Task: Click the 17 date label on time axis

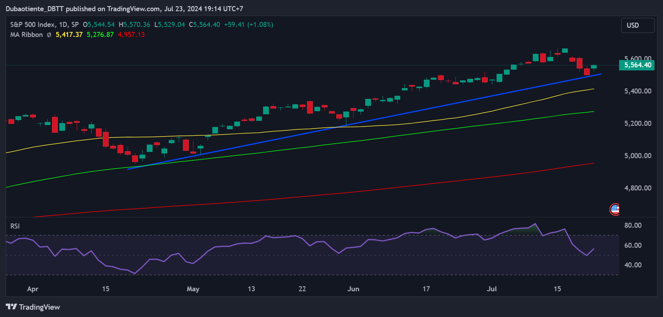Action: point(426,289)
